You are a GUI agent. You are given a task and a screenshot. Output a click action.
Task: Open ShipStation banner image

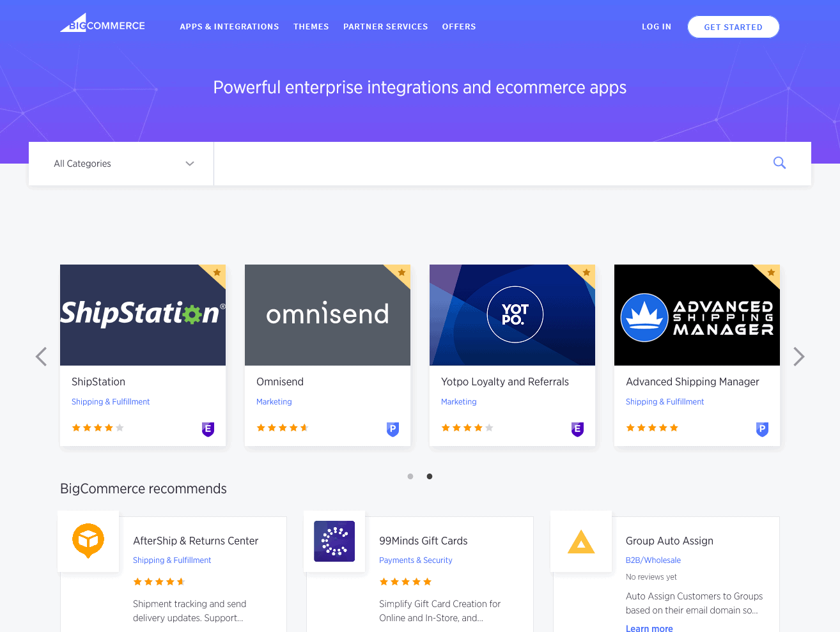click(x=143, y=315)
